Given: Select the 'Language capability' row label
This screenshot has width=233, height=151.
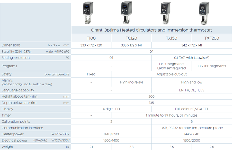Looking at the screenshot, I should coord(18,90).
